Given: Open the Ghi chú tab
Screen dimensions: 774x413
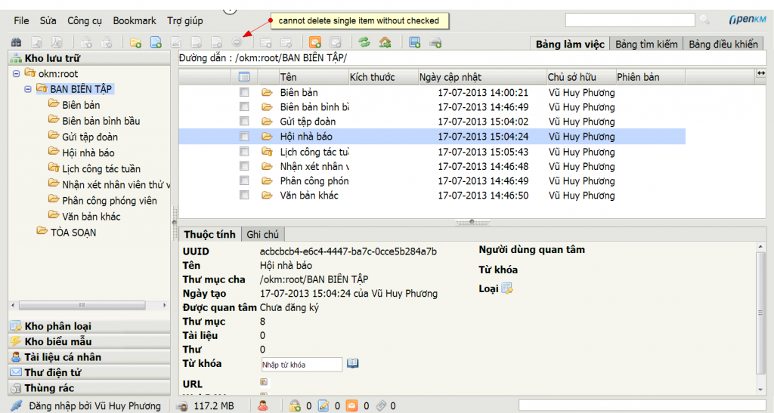Looking at the screenshot, I should pyautogui.click(x=262, y=235).
